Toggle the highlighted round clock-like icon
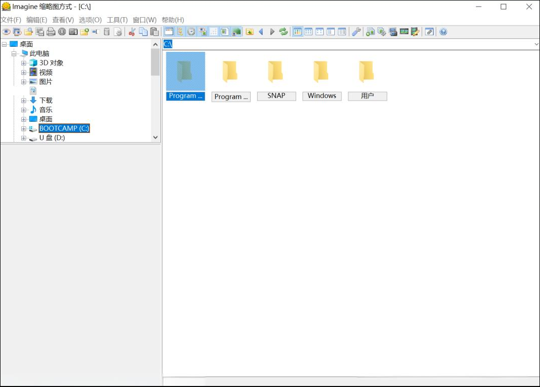 (191, 32)
